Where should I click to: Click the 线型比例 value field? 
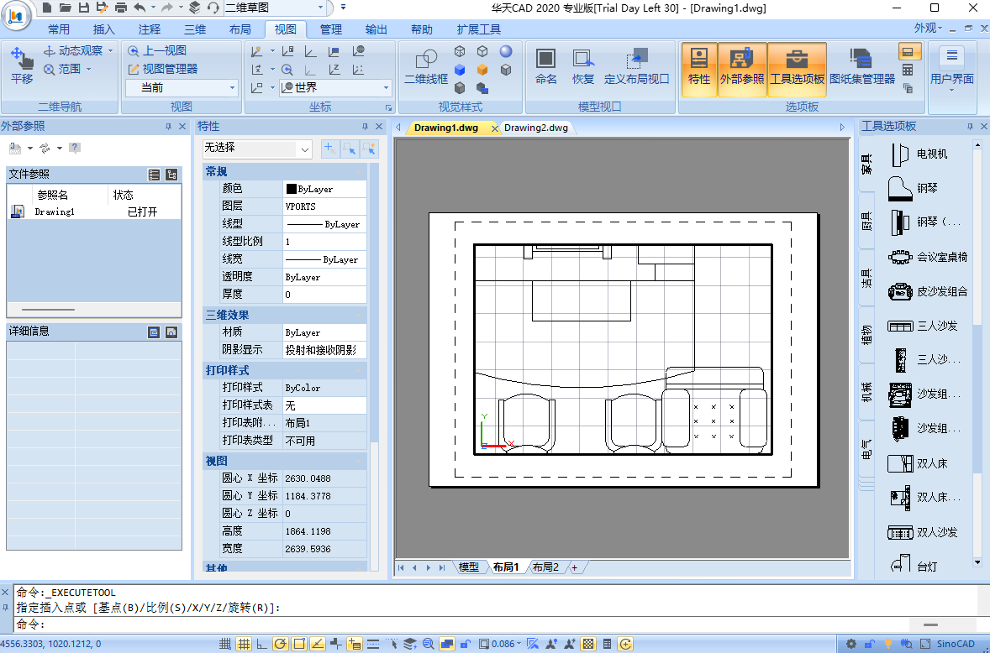[324, 242]
